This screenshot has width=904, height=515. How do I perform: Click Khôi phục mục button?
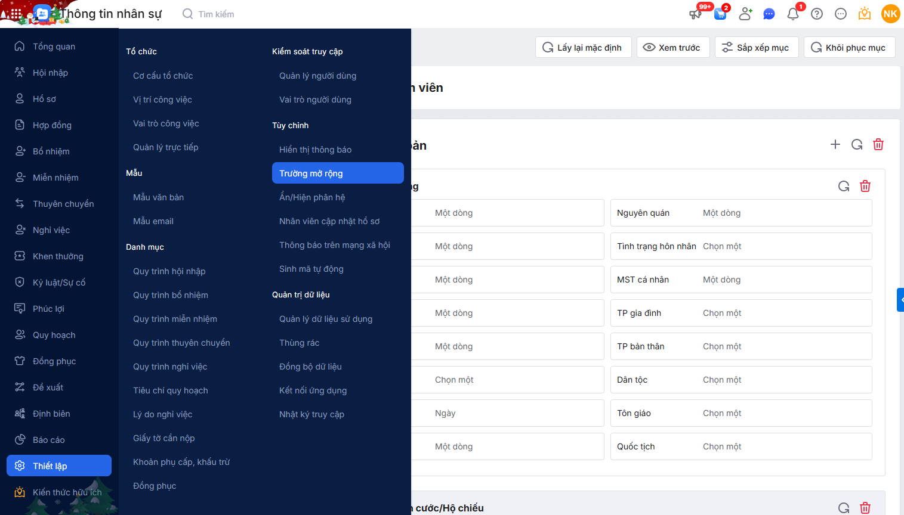point(850,47)
